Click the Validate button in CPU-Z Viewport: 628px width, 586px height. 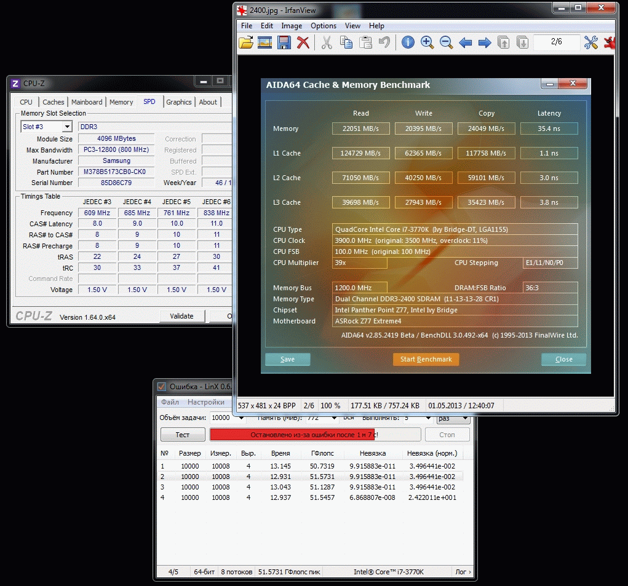point(182,316)
